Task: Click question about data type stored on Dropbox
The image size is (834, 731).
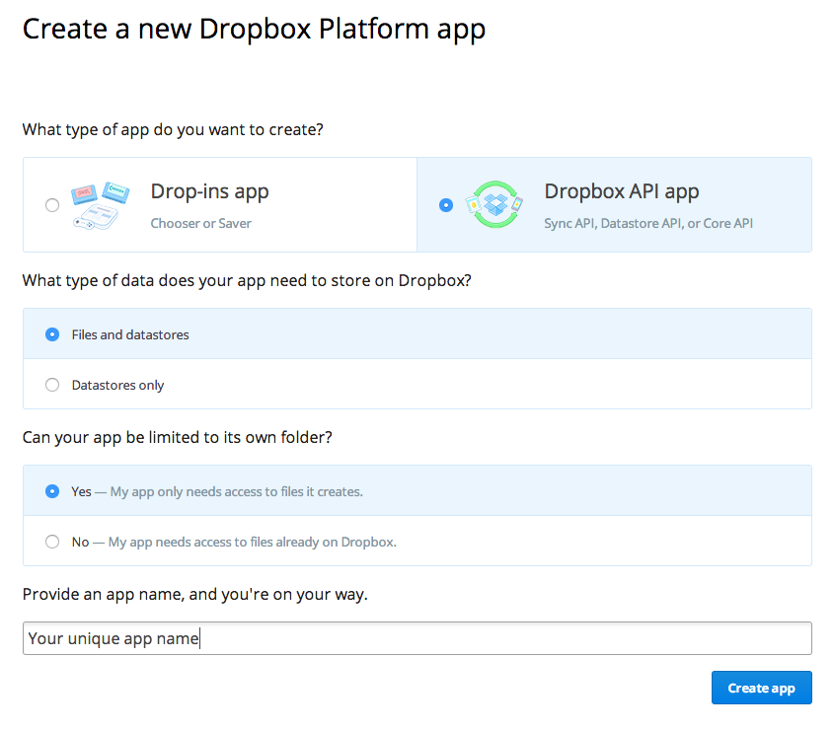Action: pos(247,281)
